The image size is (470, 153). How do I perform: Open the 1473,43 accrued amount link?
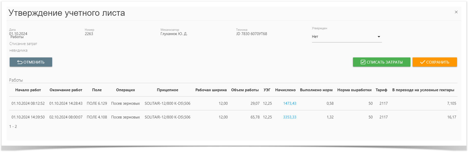[290, 103]
